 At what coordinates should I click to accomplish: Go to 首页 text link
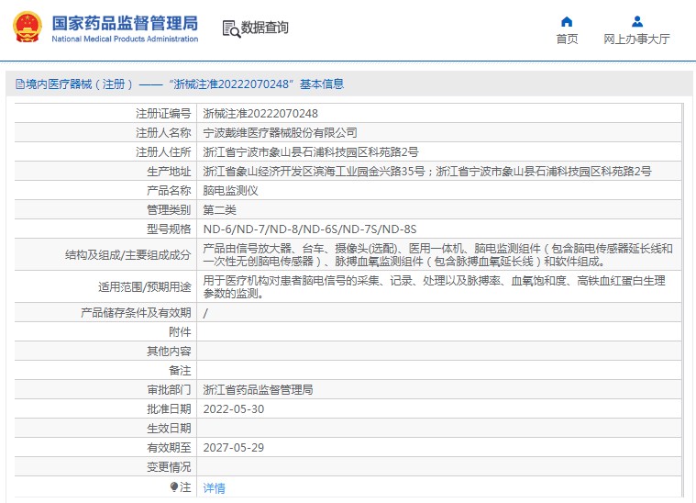pos(567,39)
